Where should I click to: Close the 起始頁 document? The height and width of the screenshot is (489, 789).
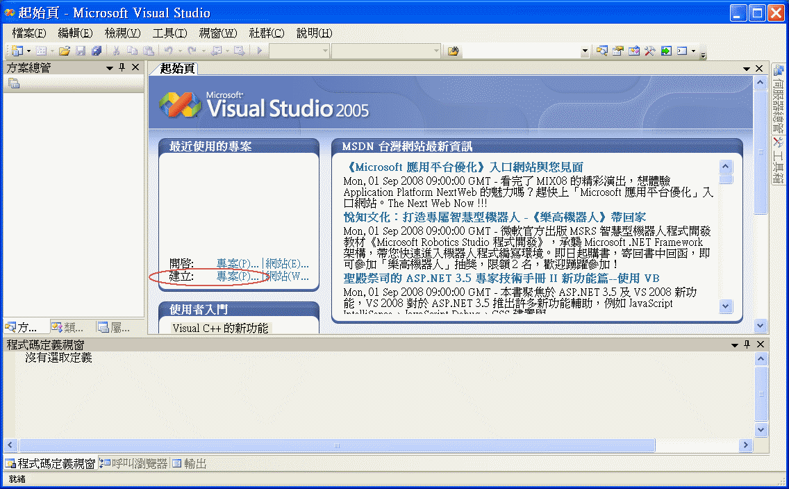(759, 69)
